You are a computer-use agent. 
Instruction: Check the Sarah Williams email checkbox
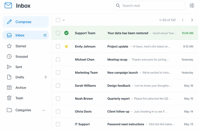[x=58, y=86]
